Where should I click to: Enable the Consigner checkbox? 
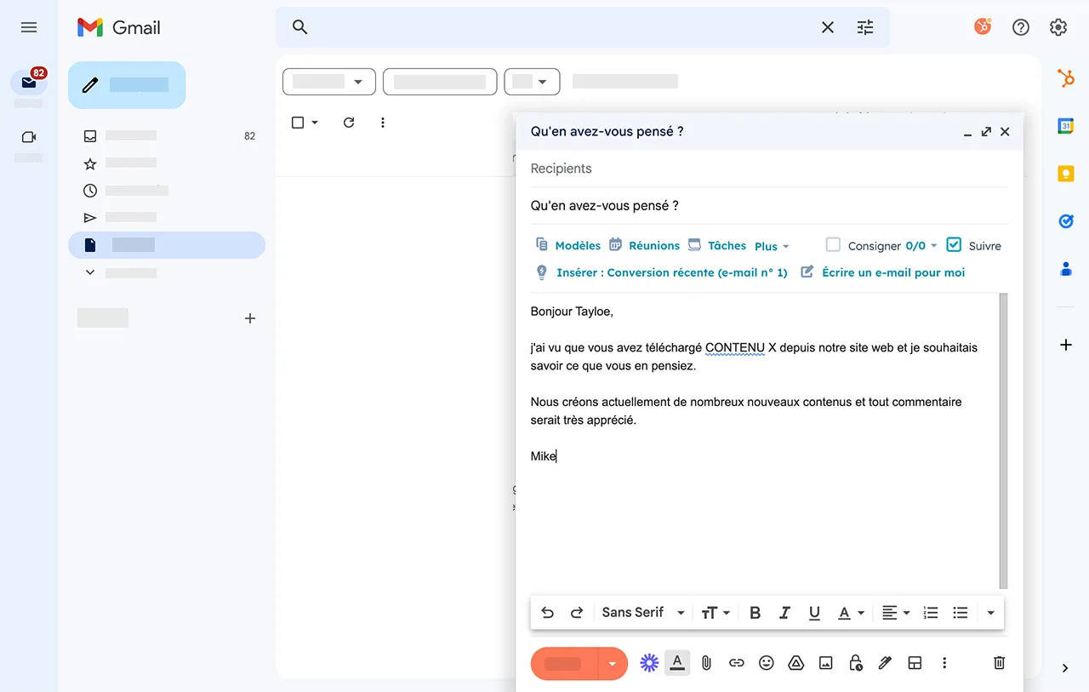833,245
